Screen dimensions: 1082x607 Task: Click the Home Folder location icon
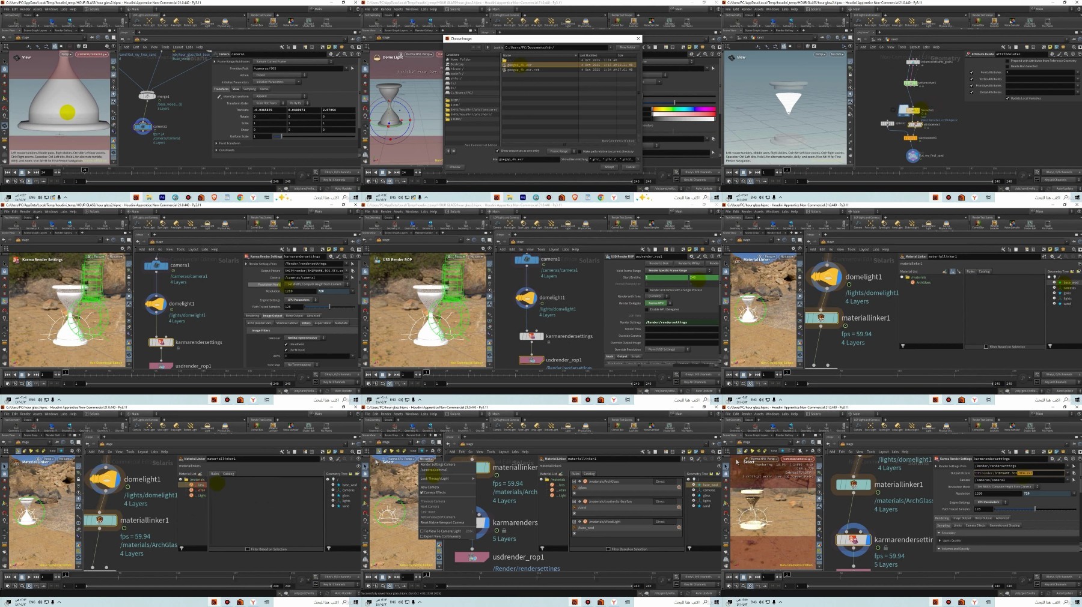click(x=448, y=59)
